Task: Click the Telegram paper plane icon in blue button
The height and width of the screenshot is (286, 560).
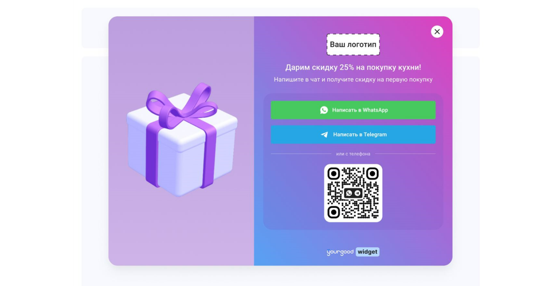Action: [324, 135]
